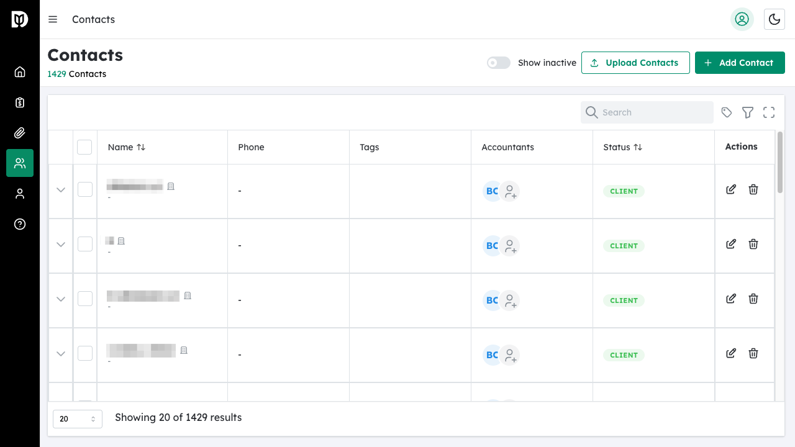Image resolution: width=795 pixels, height=447 pixels.
Task: Open the user profile avatar icon
Action: point(742,19)
